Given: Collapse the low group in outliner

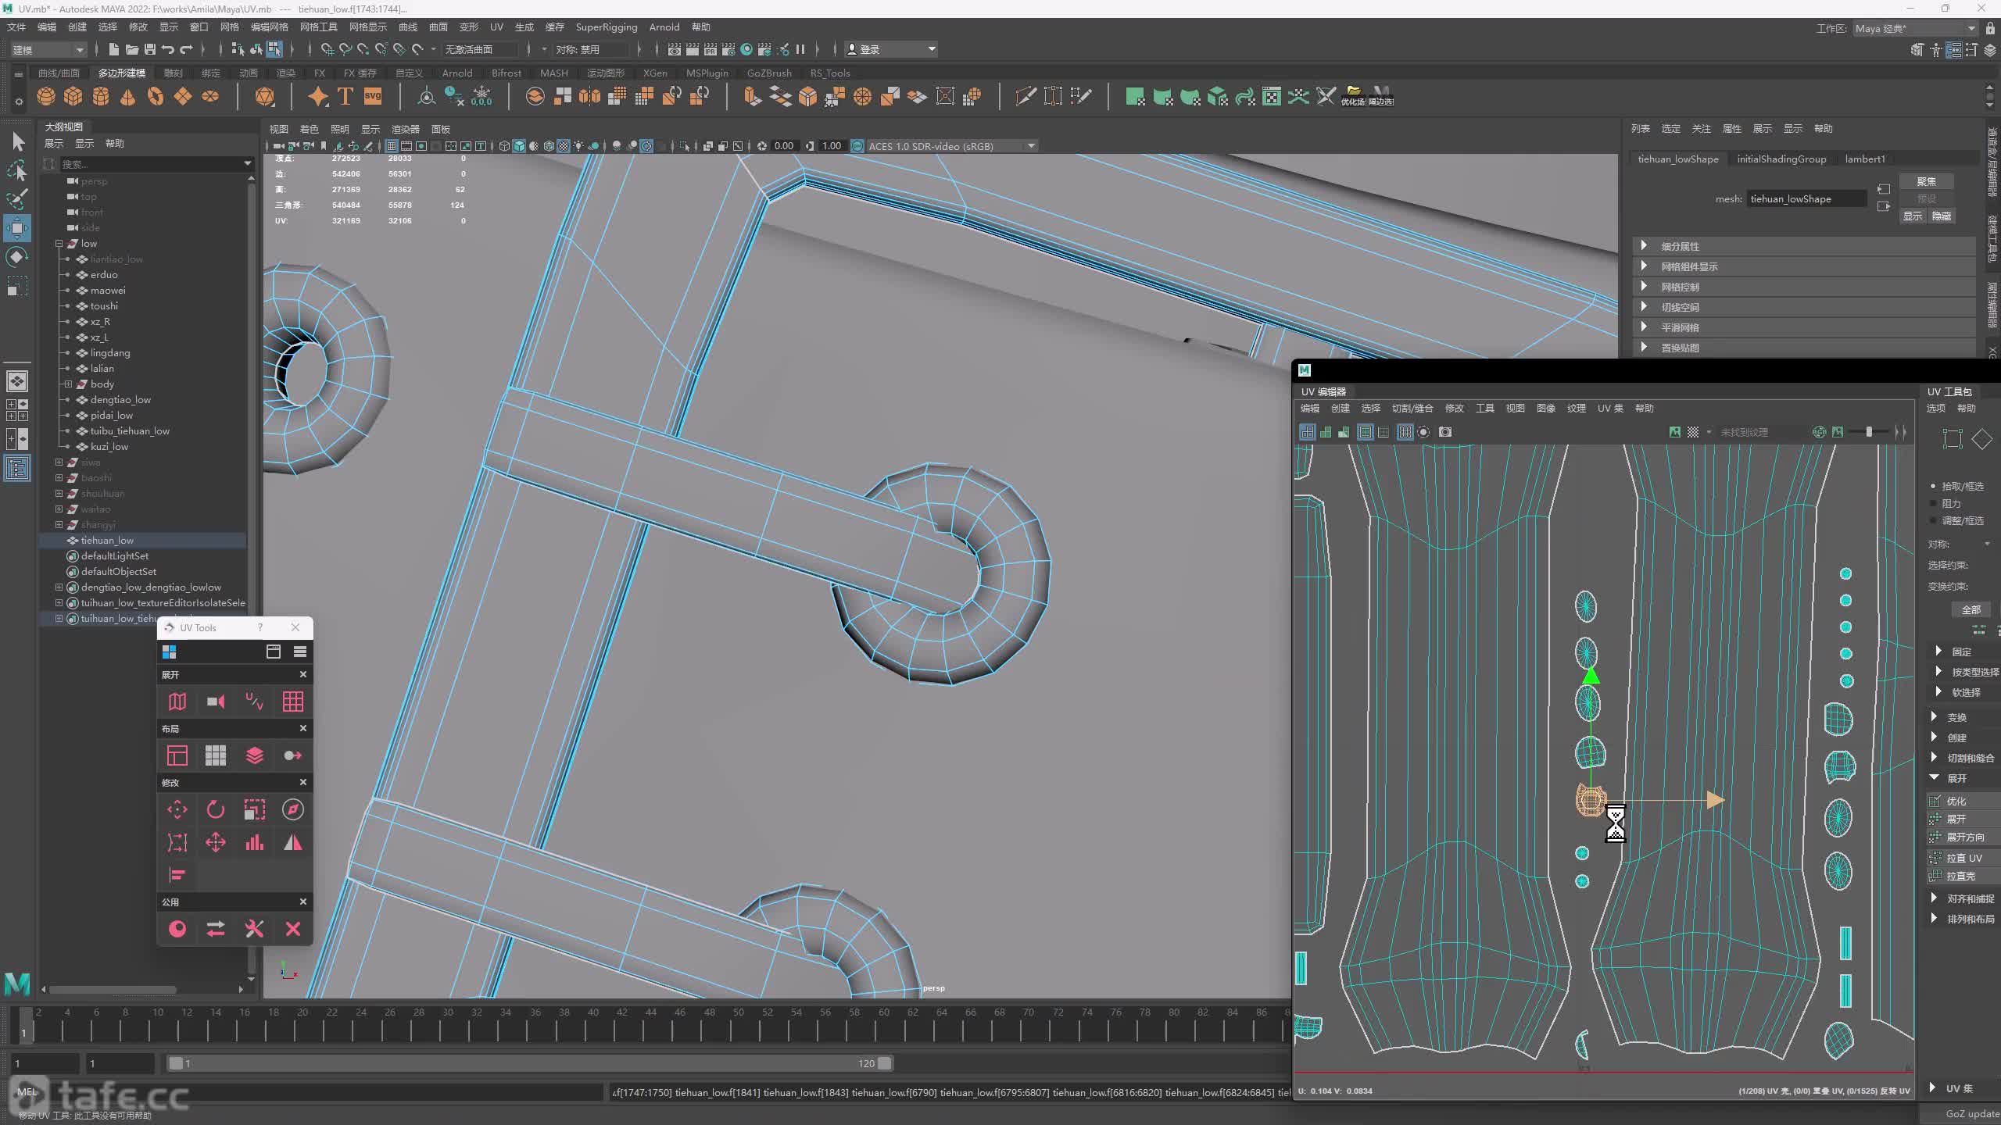Looking at the screenshot, I should [x=59, y=244].
